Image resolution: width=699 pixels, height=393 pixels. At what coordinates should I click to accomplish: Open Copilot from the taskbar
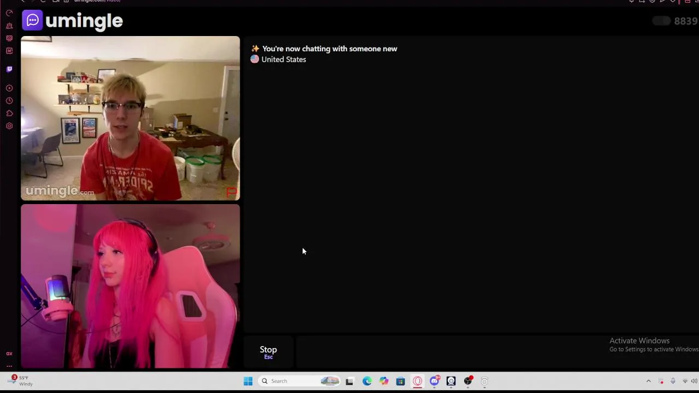(x=384, y=381)
